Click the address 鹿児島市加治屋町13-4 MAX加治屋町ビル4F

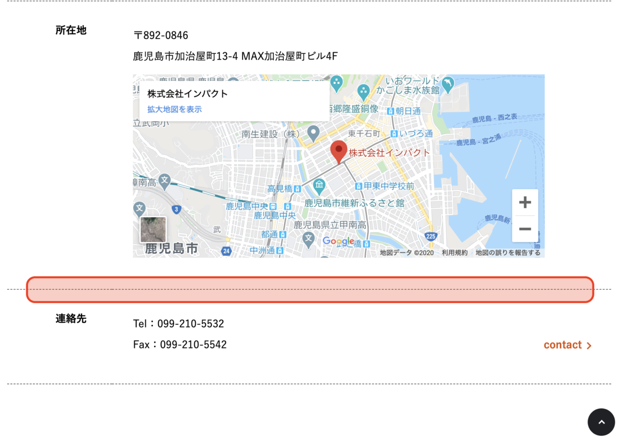[x=235, y=56]
